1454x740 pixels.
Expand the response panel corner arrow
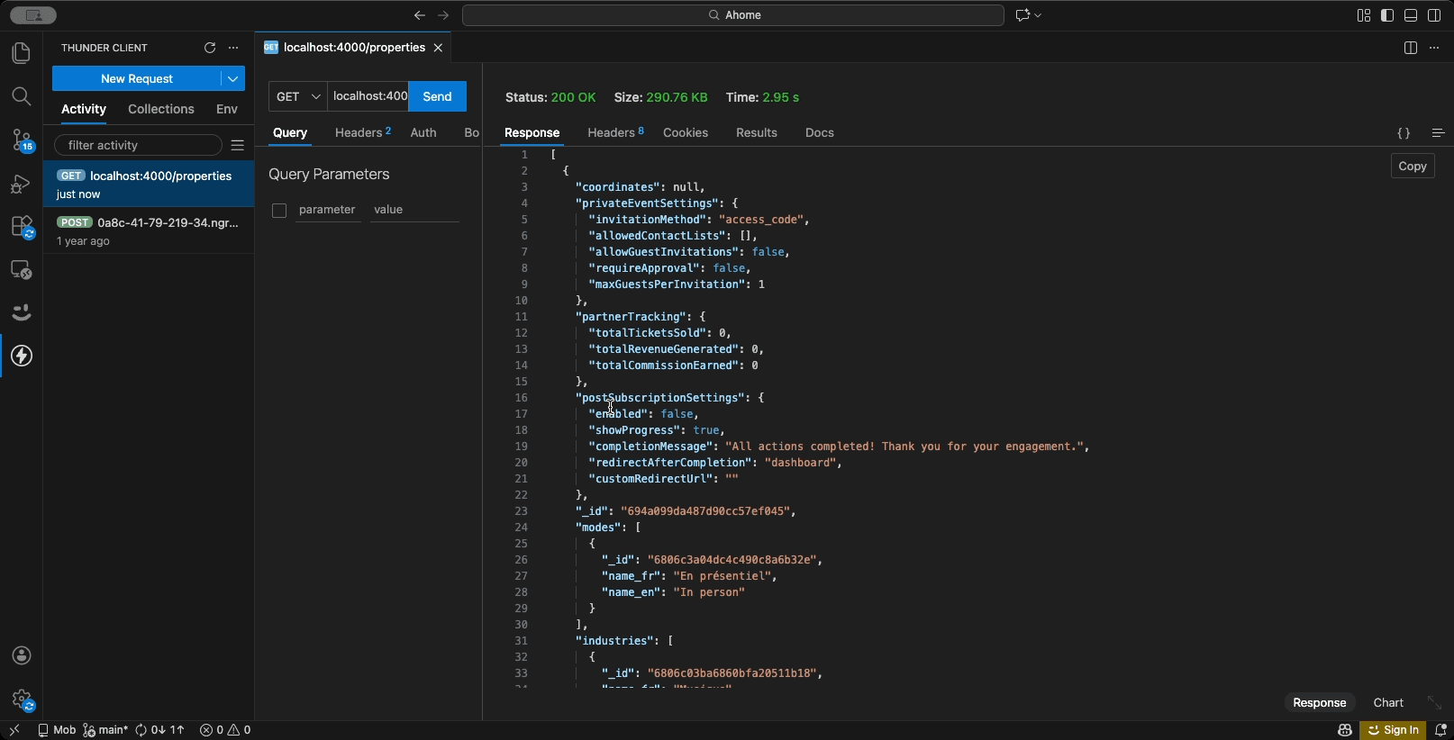point(1434,702)
